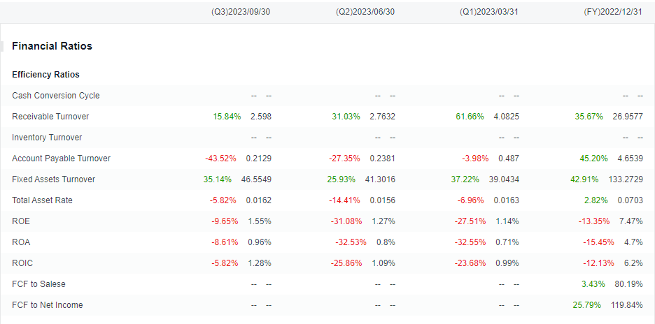The height and width of the screenshot is (324, 655).
Task: Select the (Q1)2023/03/31 column header
Action: tap(488, 12)
